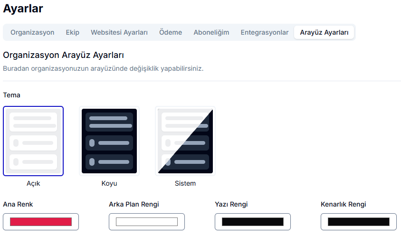Image resolution: width=401 pixels, height=236 pixels.
Task: Click the active Arayüz Ayarları tab
Action: [324, 32]
